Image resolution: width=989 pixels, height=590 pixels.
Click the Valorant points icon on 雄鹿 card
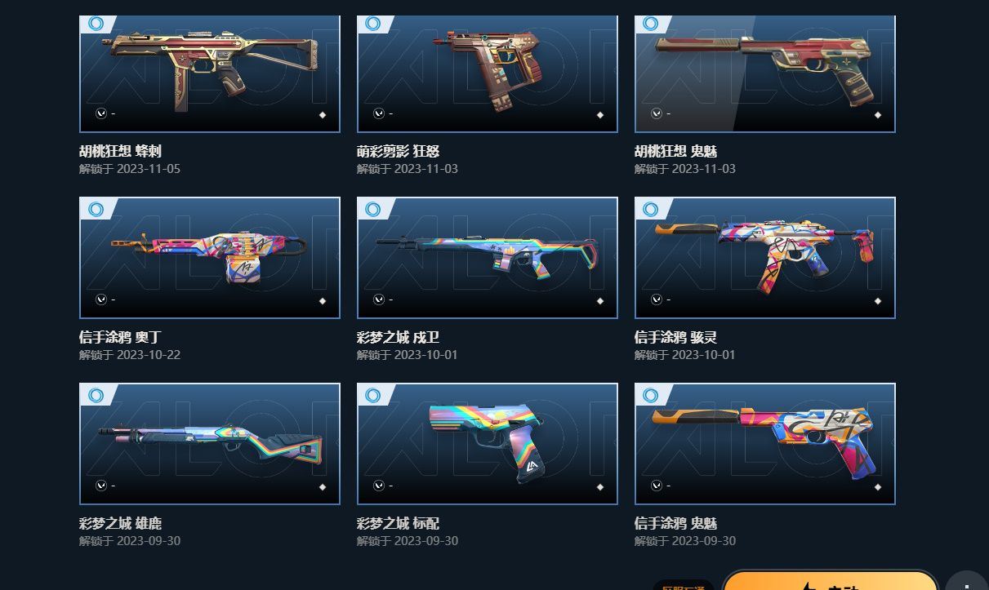[x=101, y=486]
